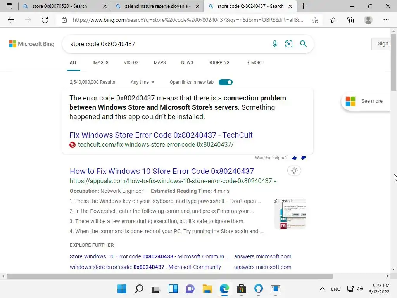This screenshot has width=397, height=298.
Task: Open Task View on taskbar
Action: pyautogui.click(x=156, y=289)
